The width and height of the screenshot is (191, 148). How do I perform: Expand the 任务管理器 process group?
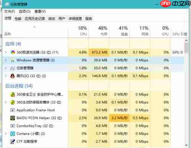coord(6,68)
